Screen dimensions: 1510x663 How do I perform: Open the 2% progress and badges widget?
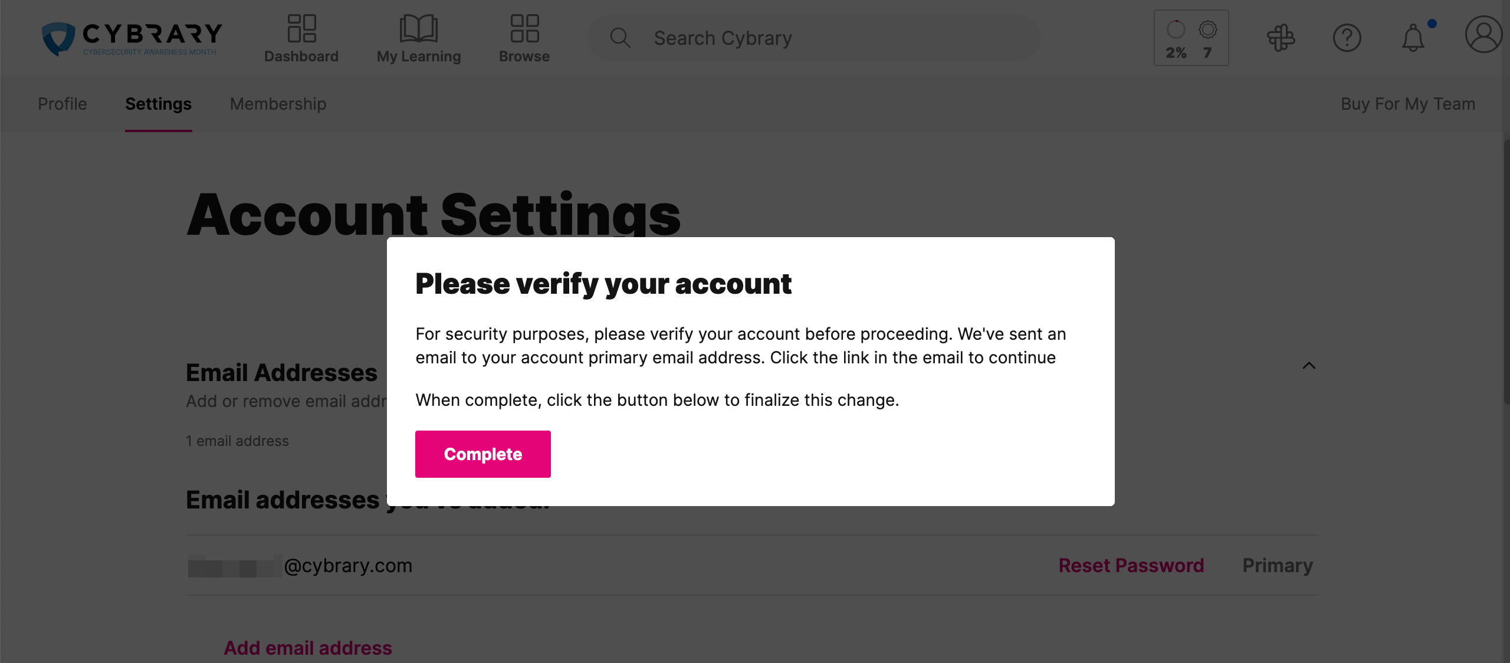[x=1191, y=38]
